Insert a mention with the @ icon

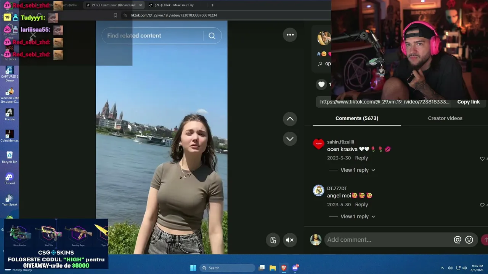[x=457, y=240]
